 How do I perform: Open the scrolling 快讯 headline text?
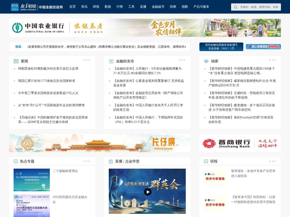(106, 47)
